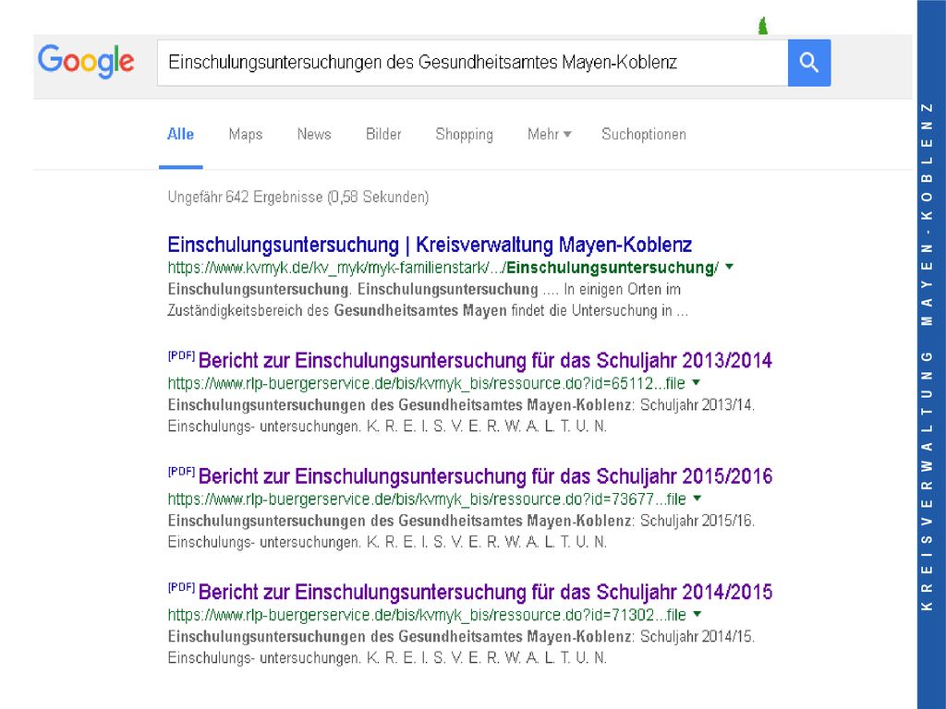This screenshot has height=709, width=946.
Task: Click the green URL containing id=73677
Action: pos(427,499)
